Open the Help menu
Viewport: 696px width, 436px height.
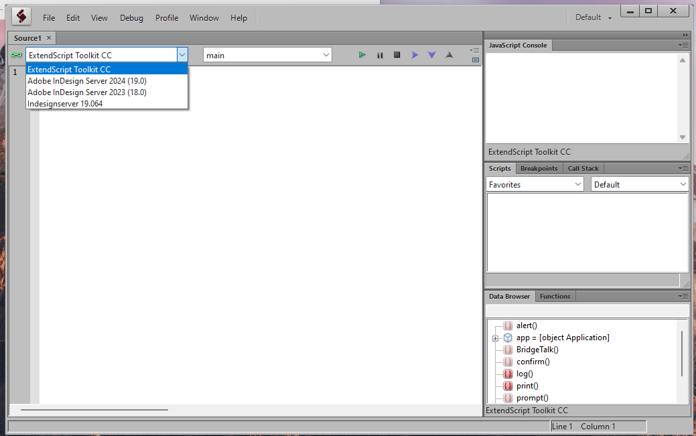coord(238,18)
